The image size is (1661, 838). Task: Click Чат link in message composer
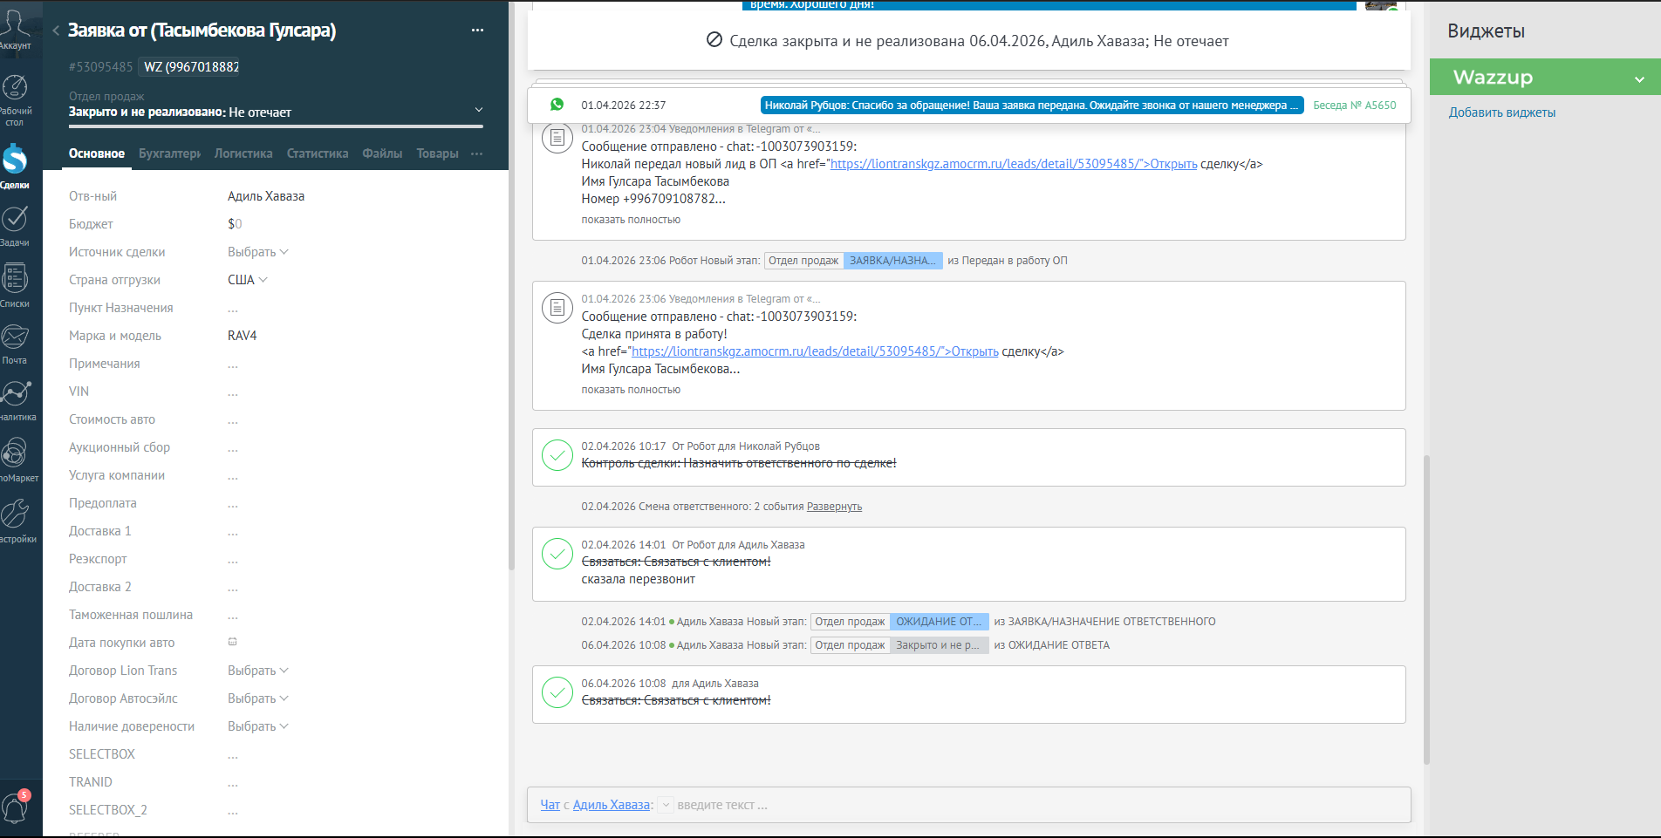pyautogui.click(x=550, y=805)
